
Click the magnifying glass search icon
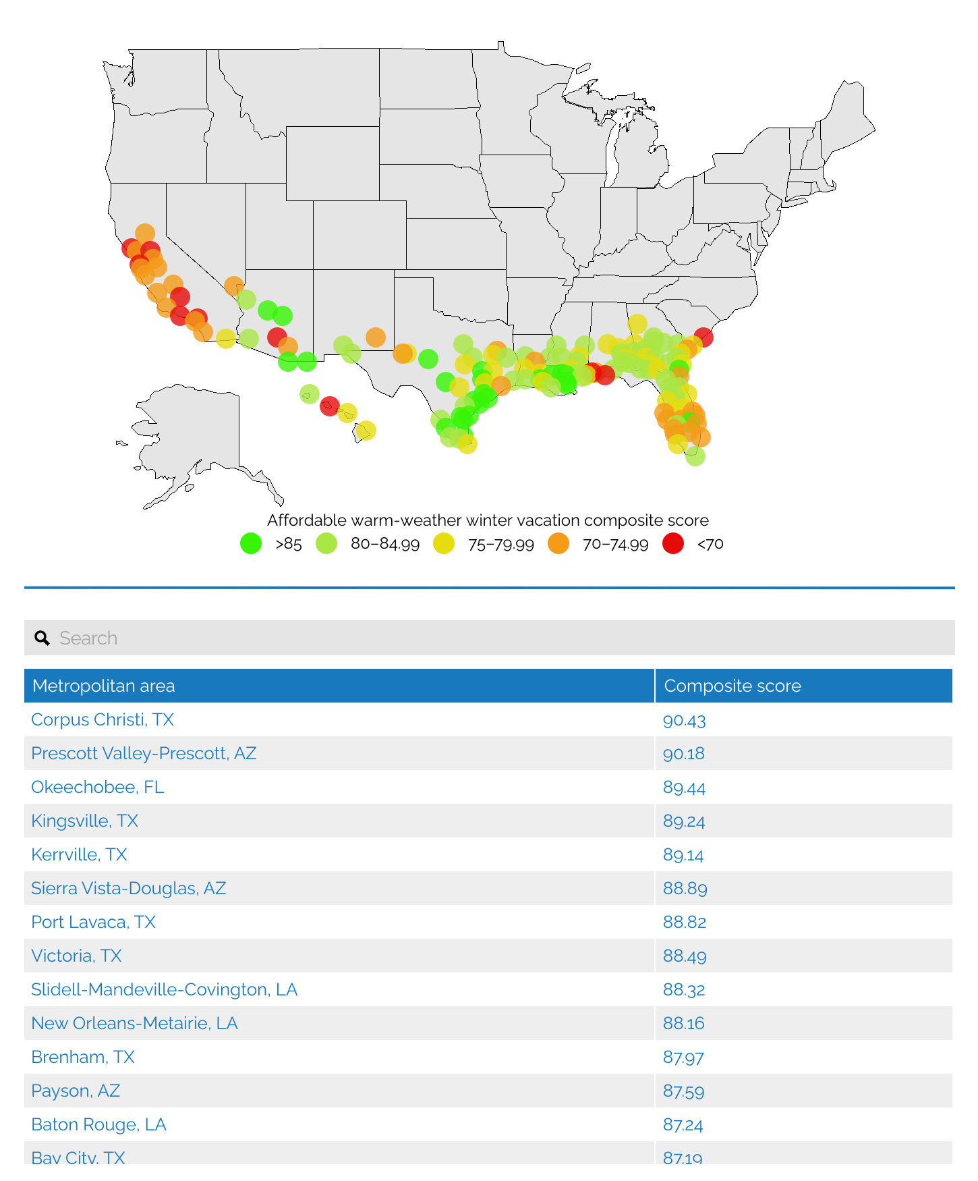42,638
